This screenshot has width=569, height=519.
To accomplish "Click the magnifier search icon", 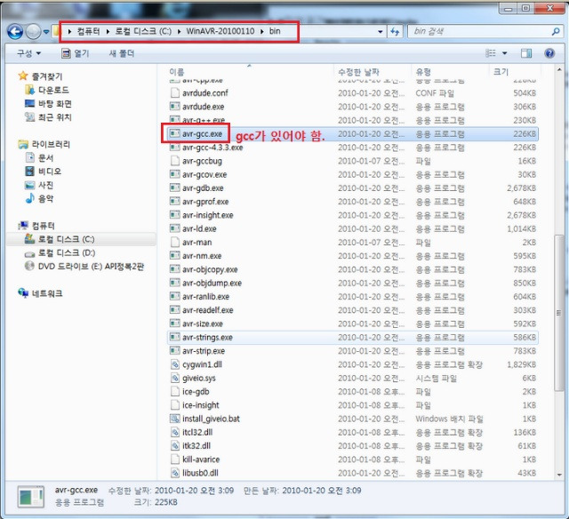I will tap(556, 32).
